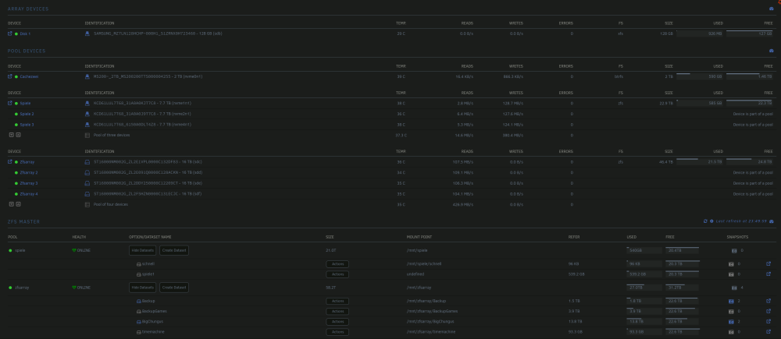Collapse device list under Pool of three devices
The width and height of the screenshot is (781, 339).
18,135
